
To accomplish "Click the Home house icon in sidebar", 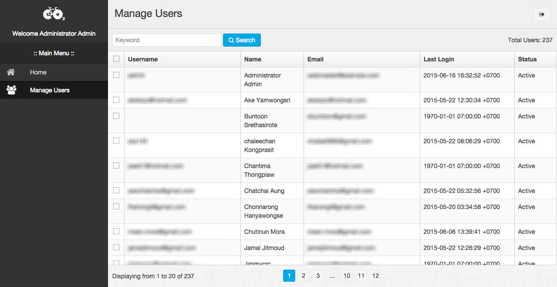I will [x=11, y=72].
